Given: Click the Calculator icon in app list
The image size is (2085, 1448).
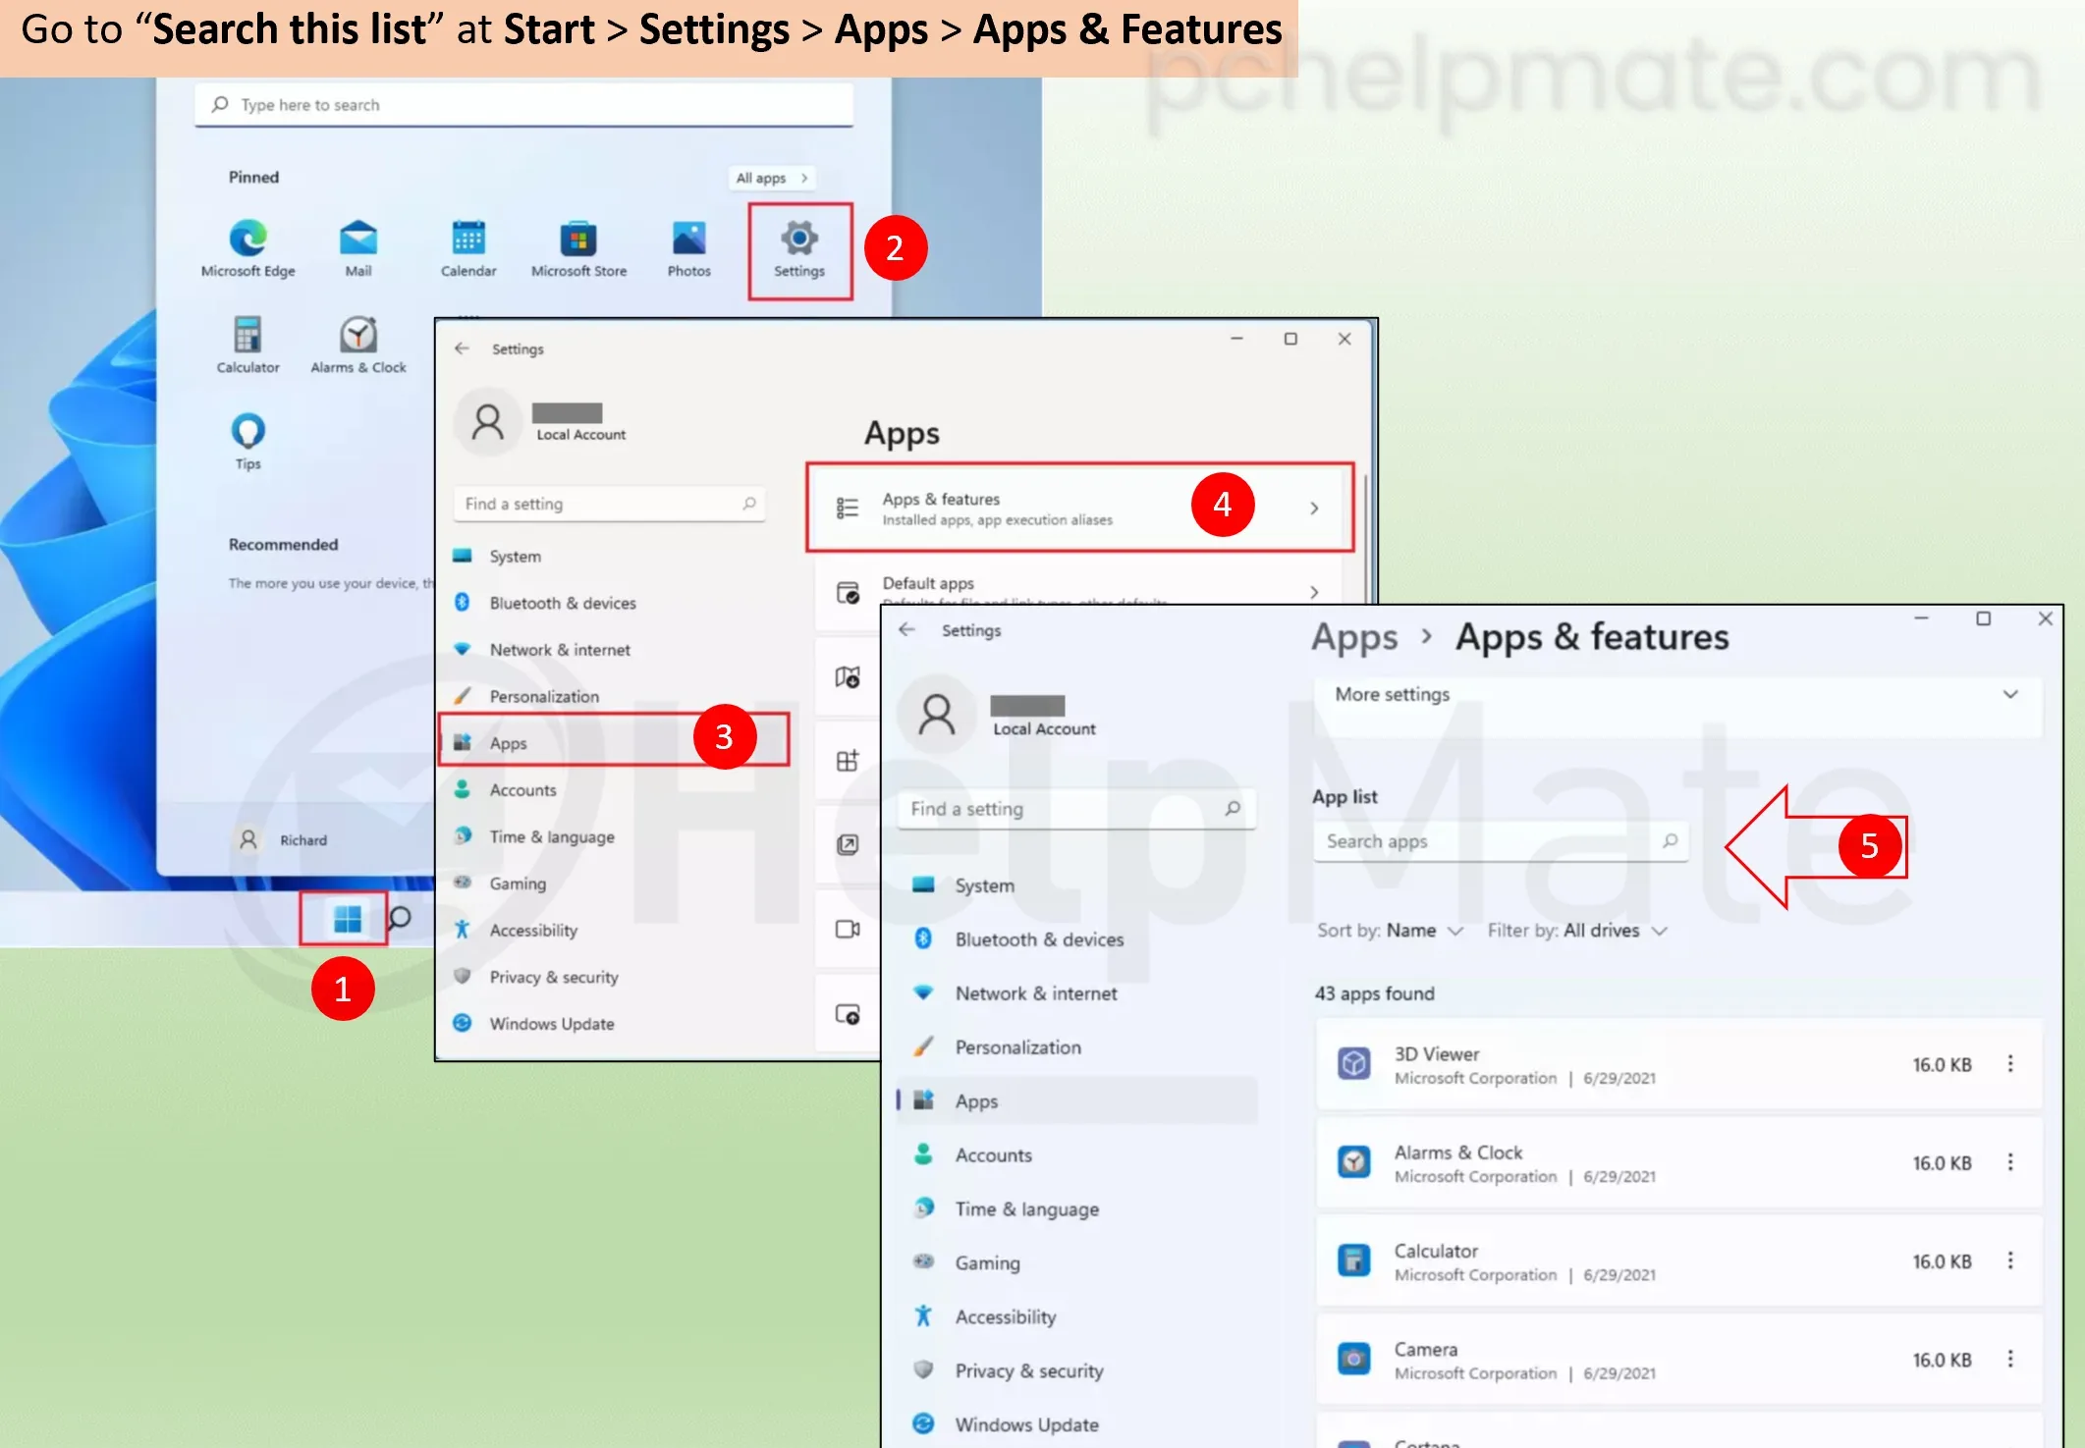Looking at the screenshot, I should [x=1354, y=1260].
